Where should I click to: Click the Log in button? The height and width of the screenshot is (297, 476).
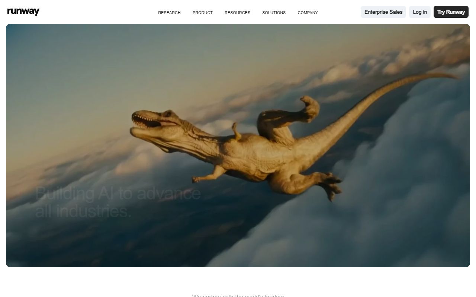pyautogui.click(x=419, y=12)
